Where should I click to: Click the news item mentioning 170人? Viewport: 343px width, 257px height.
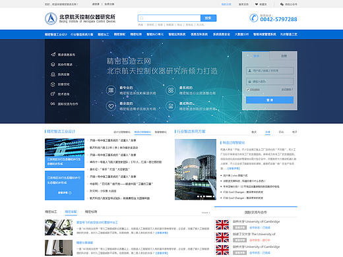tap(126, 162)
